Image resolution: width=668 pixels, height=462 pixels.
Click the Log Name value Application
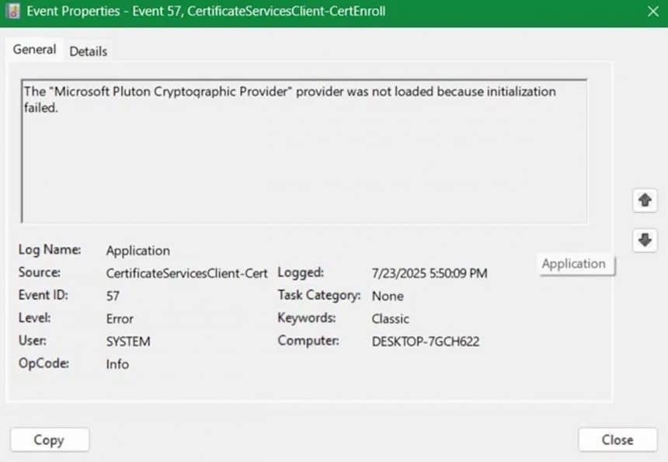coord(138,251)
